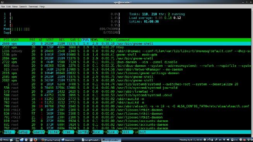Open the network signal tray icon
253x142 pixels.
[224, 140]
